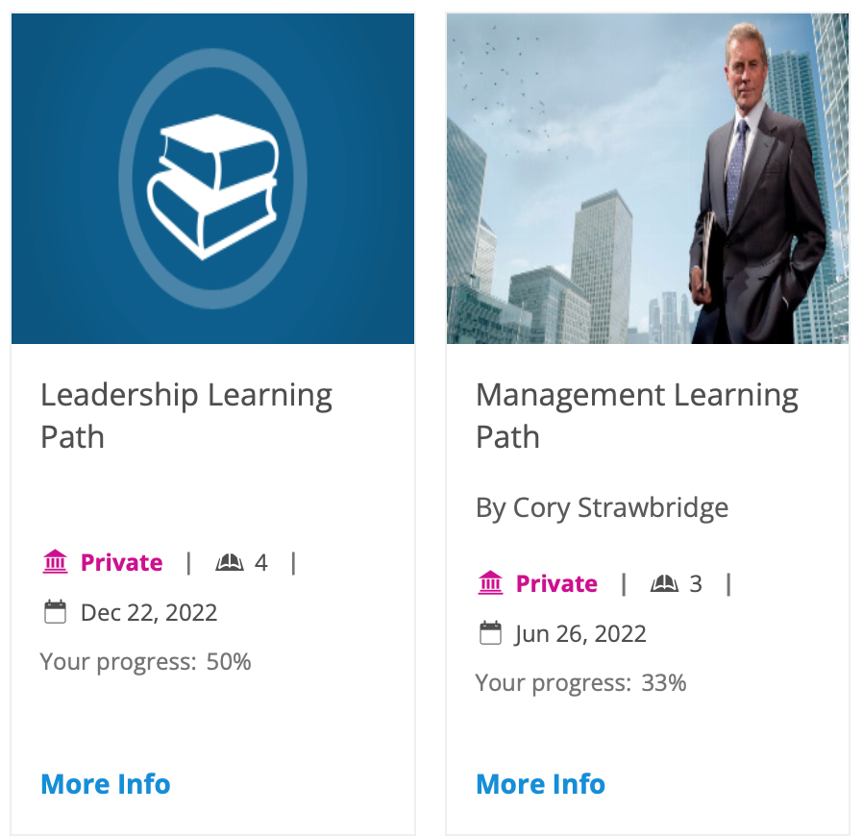Open More Info for Leadership Learning Path
This screenshot has width=863, height=836.
coord(105,784)
